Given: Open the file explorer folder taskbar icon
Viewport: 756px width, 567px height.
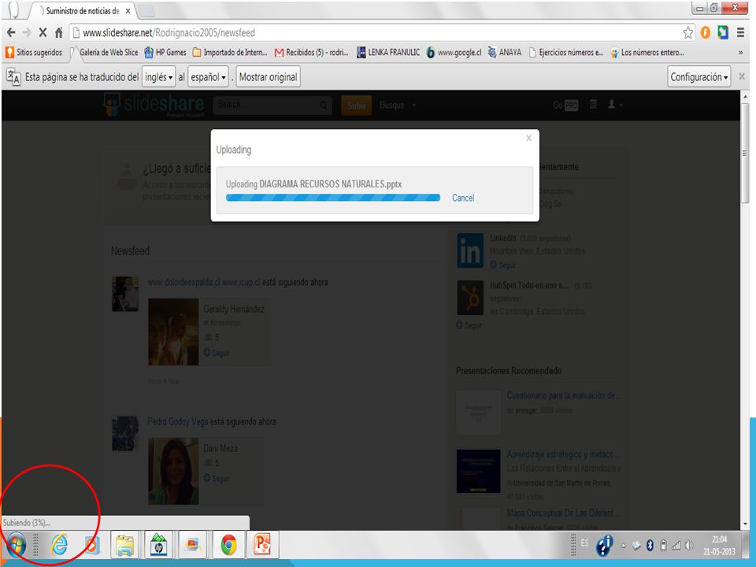Looking at the screenshot, I should pos(125,545).
